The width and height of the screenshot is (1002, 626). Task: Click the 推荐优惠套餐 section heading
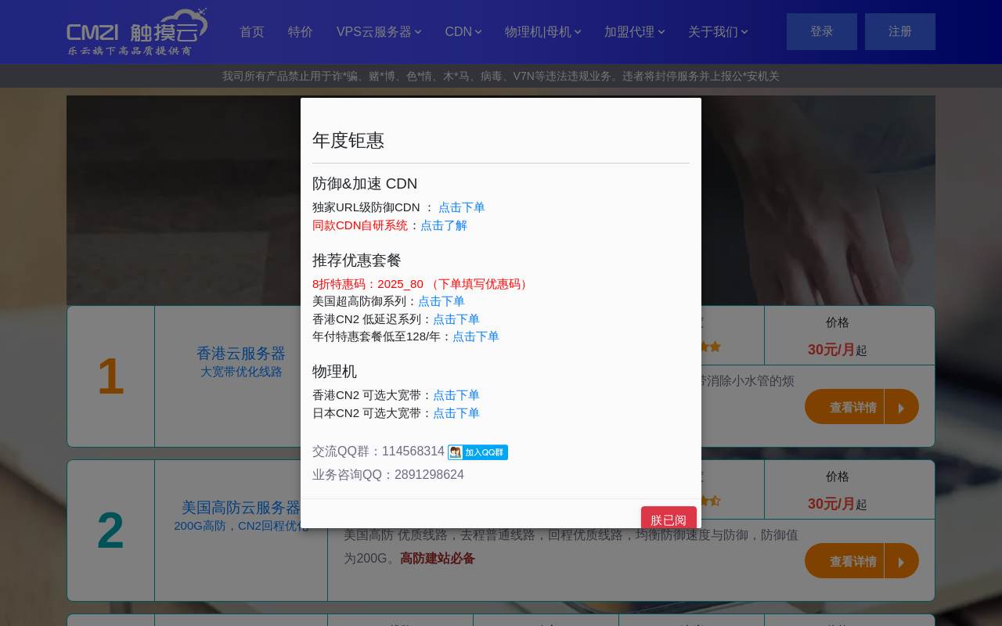point(357,261)
